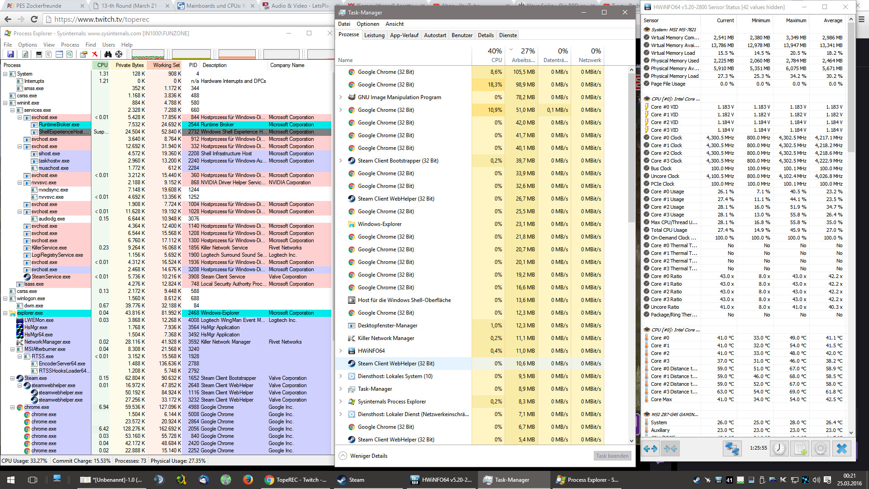
Task: Click HWiNFO reset clock icon
Action: (779, 449)
